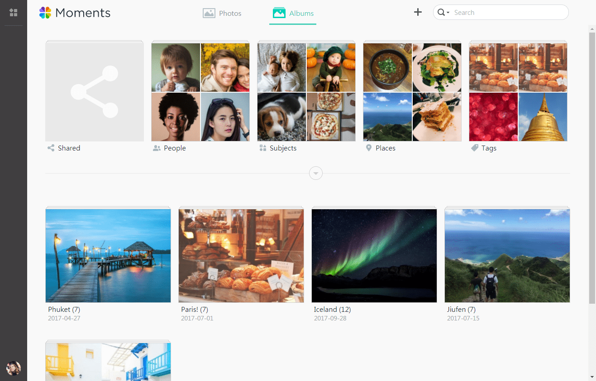Click the beagle puppy photo in Subjects
The height and width of the screenshot is (381, 596).
coord(281,117)
